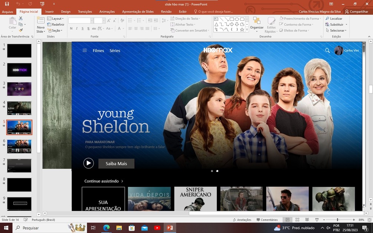Choose the star shape in shapes gallery
This screenshot has height=233, width=373.
242,29
